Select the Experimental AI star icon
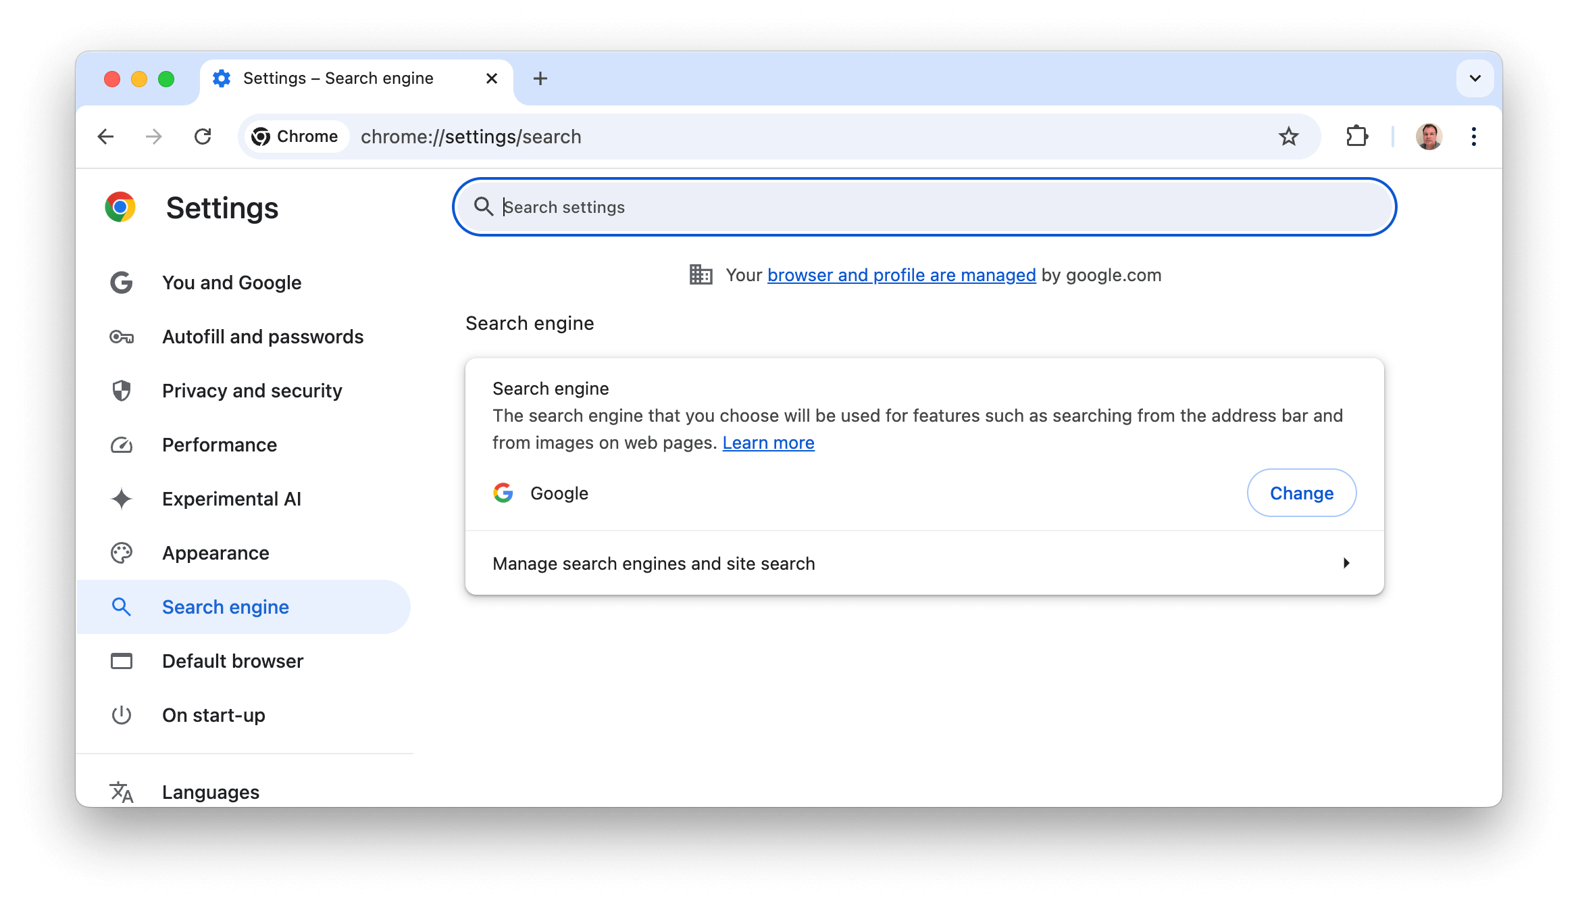Image resolution: width=1578 pixels, height=907 pixels. [x=122, y=498]
